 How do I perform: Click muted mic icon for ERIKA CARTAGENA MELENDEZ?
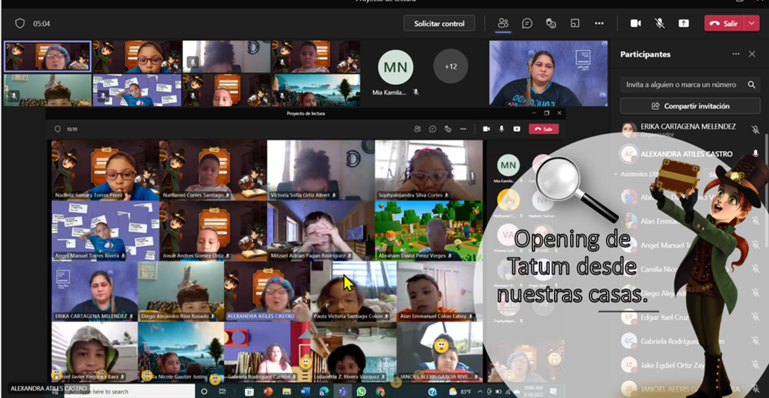[755, 129]
